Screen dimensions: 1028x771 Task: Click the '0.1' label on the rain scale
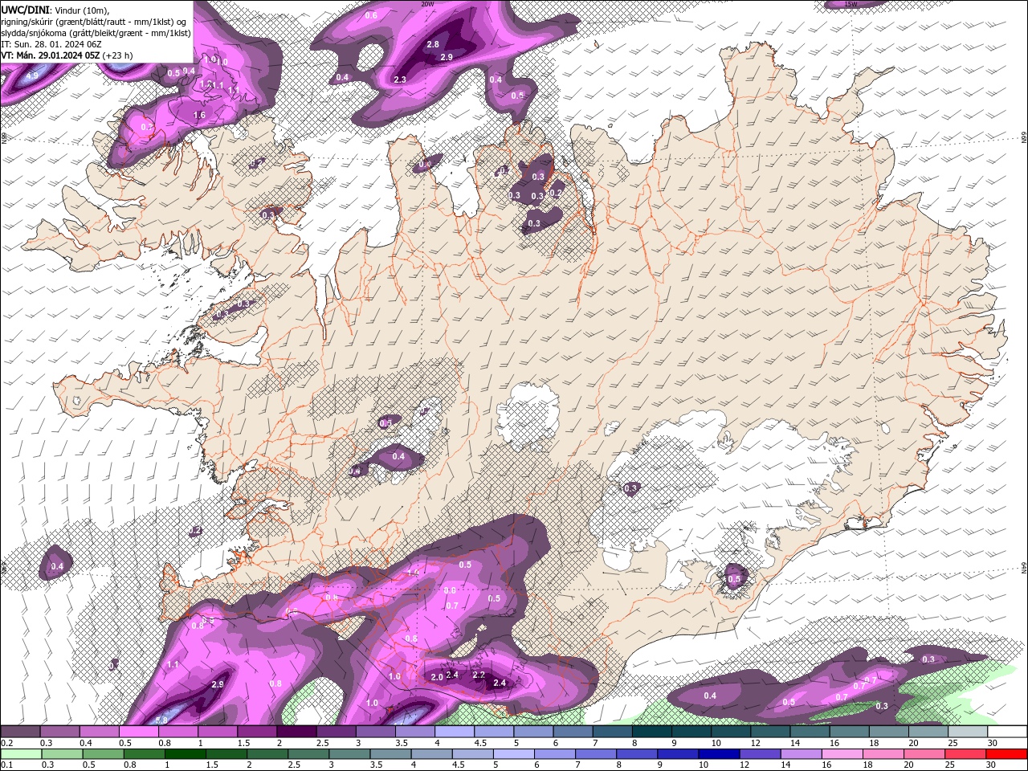(x=6, y=765)
